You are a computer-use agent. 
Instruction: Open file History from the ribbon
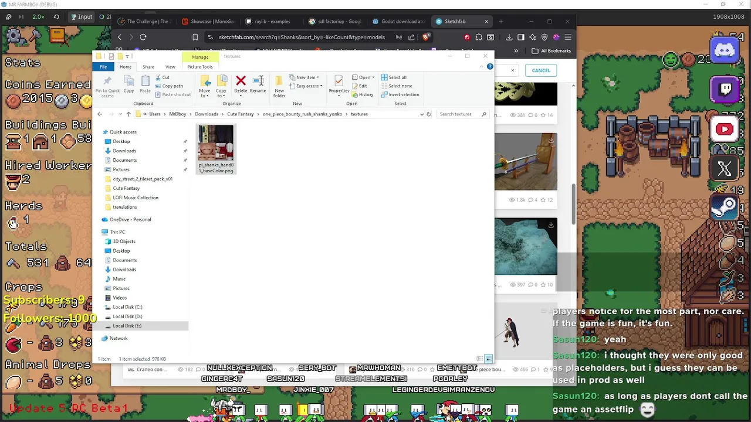363,94
